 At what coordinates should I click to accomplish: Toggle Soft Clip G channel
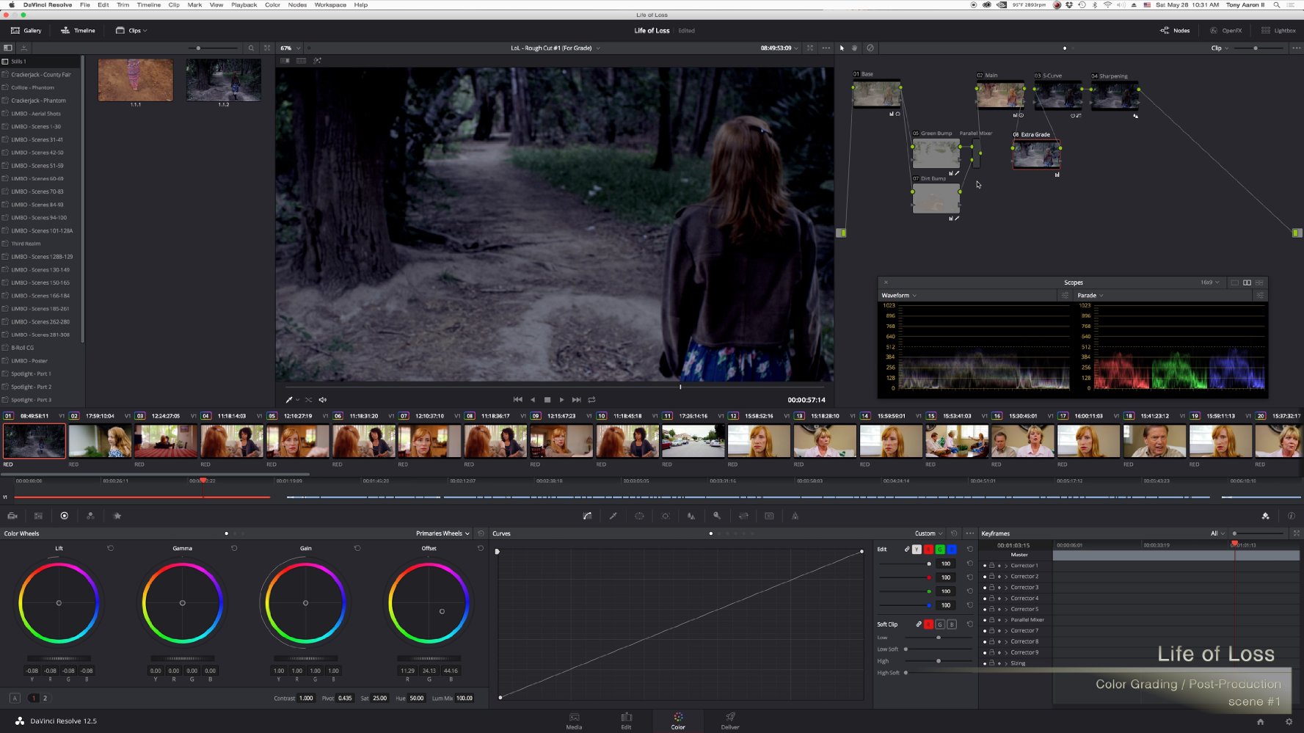point(940,624)
